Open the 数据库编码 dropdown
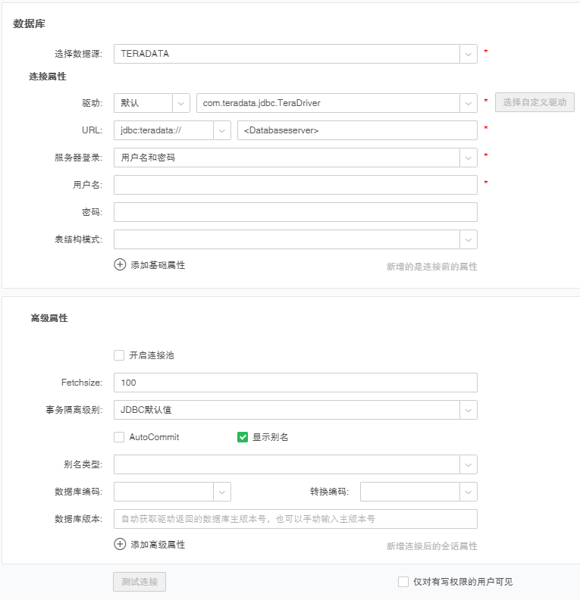580x600 pixels. [x=222, y=492]
